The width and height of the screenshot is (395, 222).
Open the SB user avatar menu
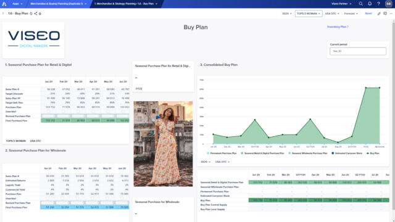[388, 4]
